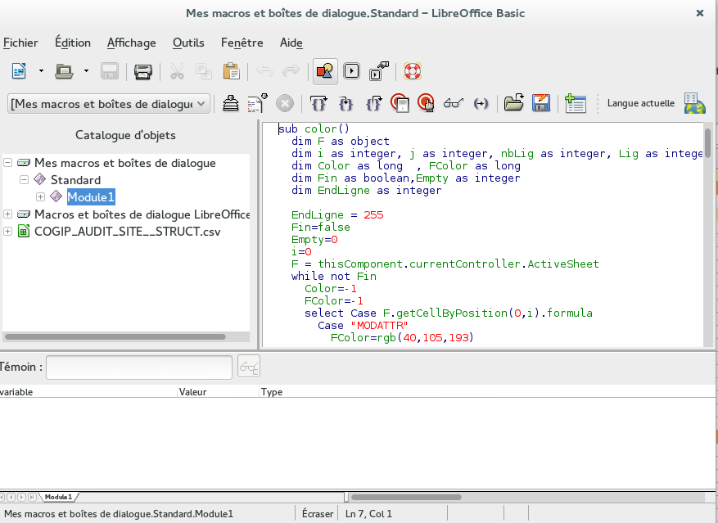The image size is (718, 523).
Task: Select Module1 in the object catalog
Action: tap(91, 197)
